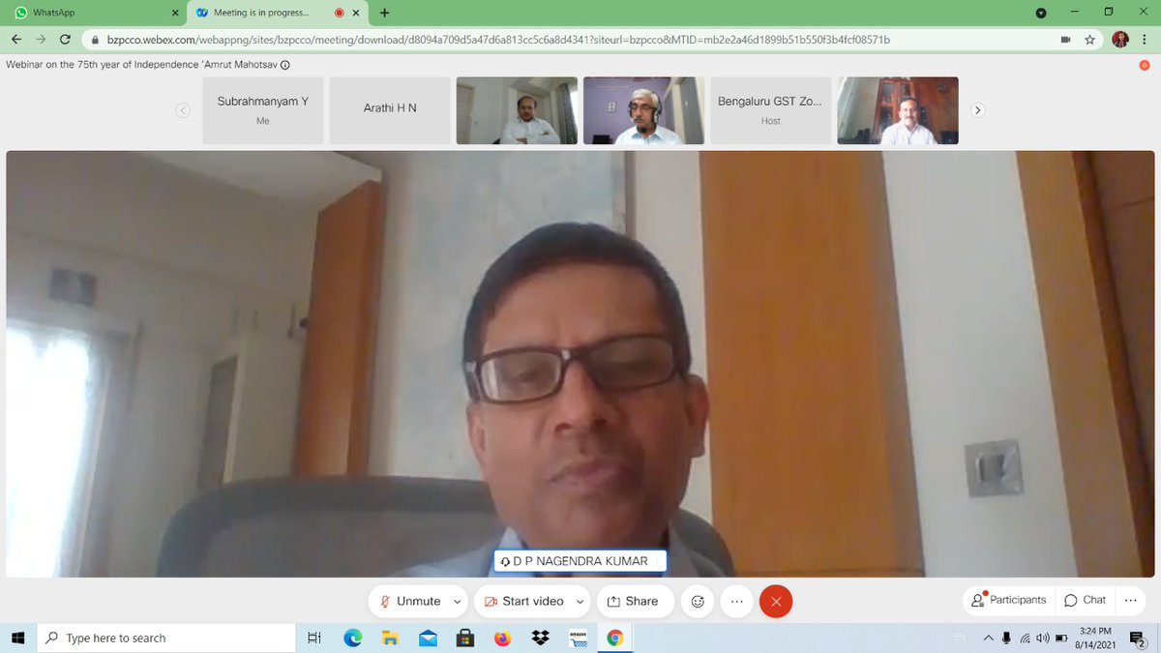The width and height of the screenshot is (1161, 653).
Task: Leave meeting with red X button
Action: (x=776, y=601)
